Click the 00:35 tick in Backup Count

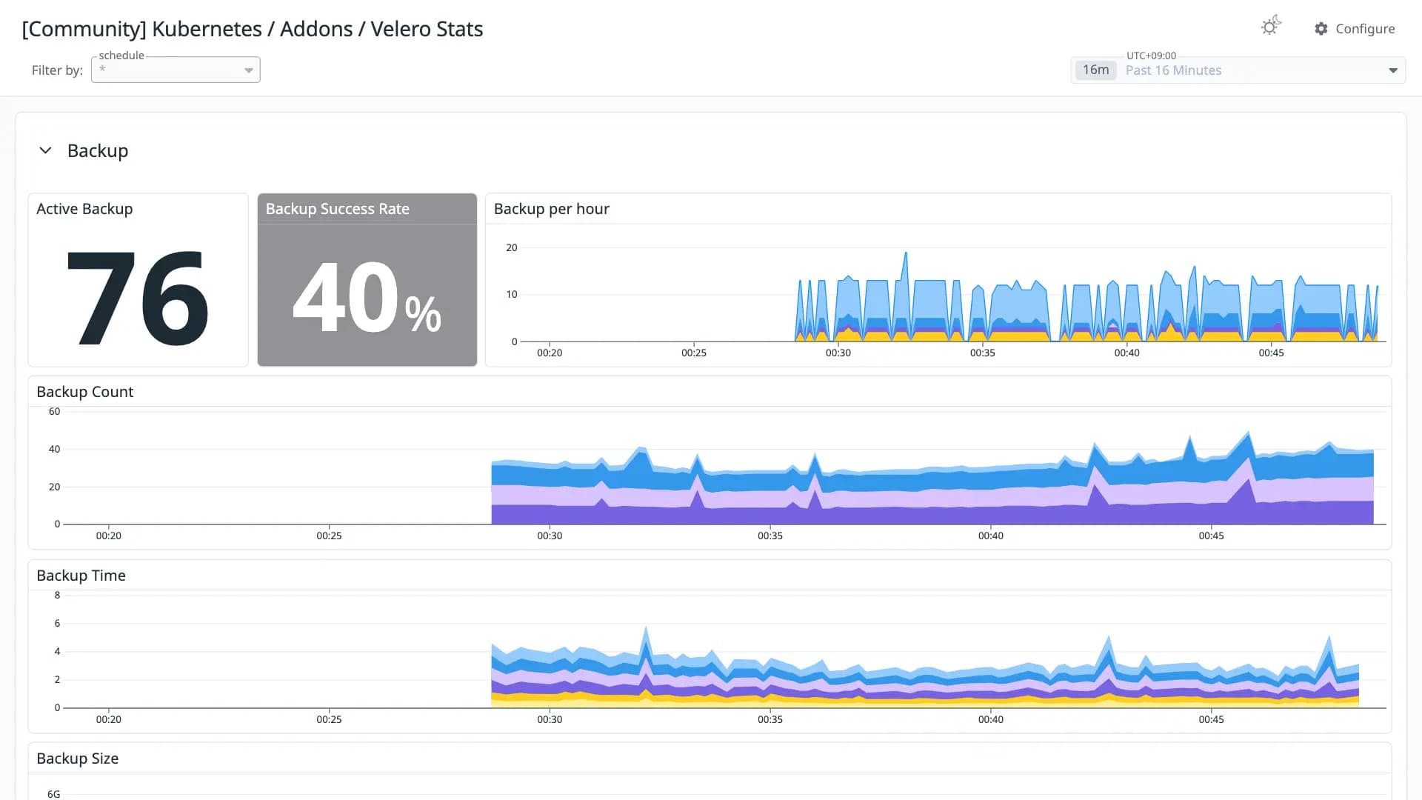pyautogui.click(x=770, y=536)
